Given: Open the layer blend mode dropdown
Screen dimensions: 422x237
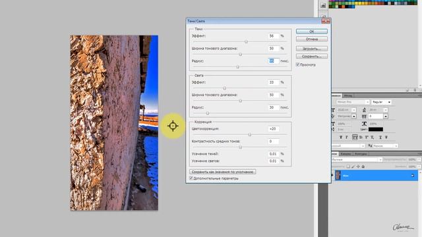Looking at the screenshot, I should click(x=357, y=159).
